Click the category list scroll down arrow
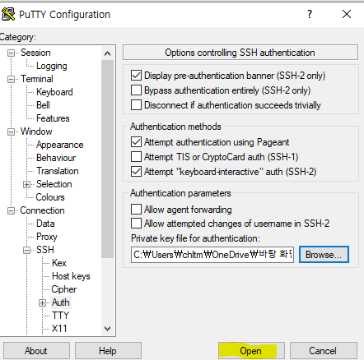 (108, 328)
